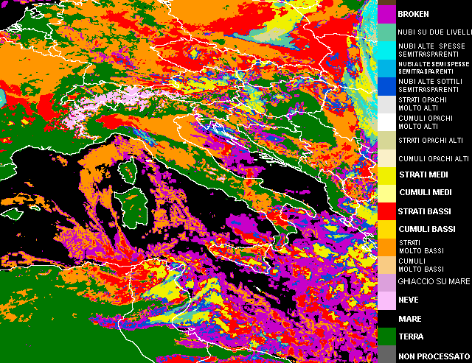Viewport: 472px width, 363px height.
Task: Click the MARE legend label
Action: [x=410, y=319]
